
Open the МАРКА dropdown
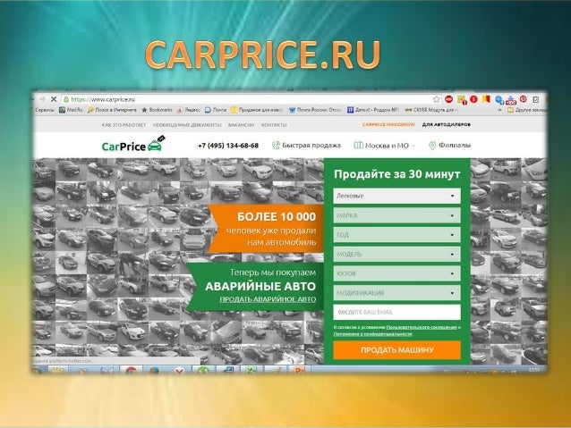pos(397,215)
